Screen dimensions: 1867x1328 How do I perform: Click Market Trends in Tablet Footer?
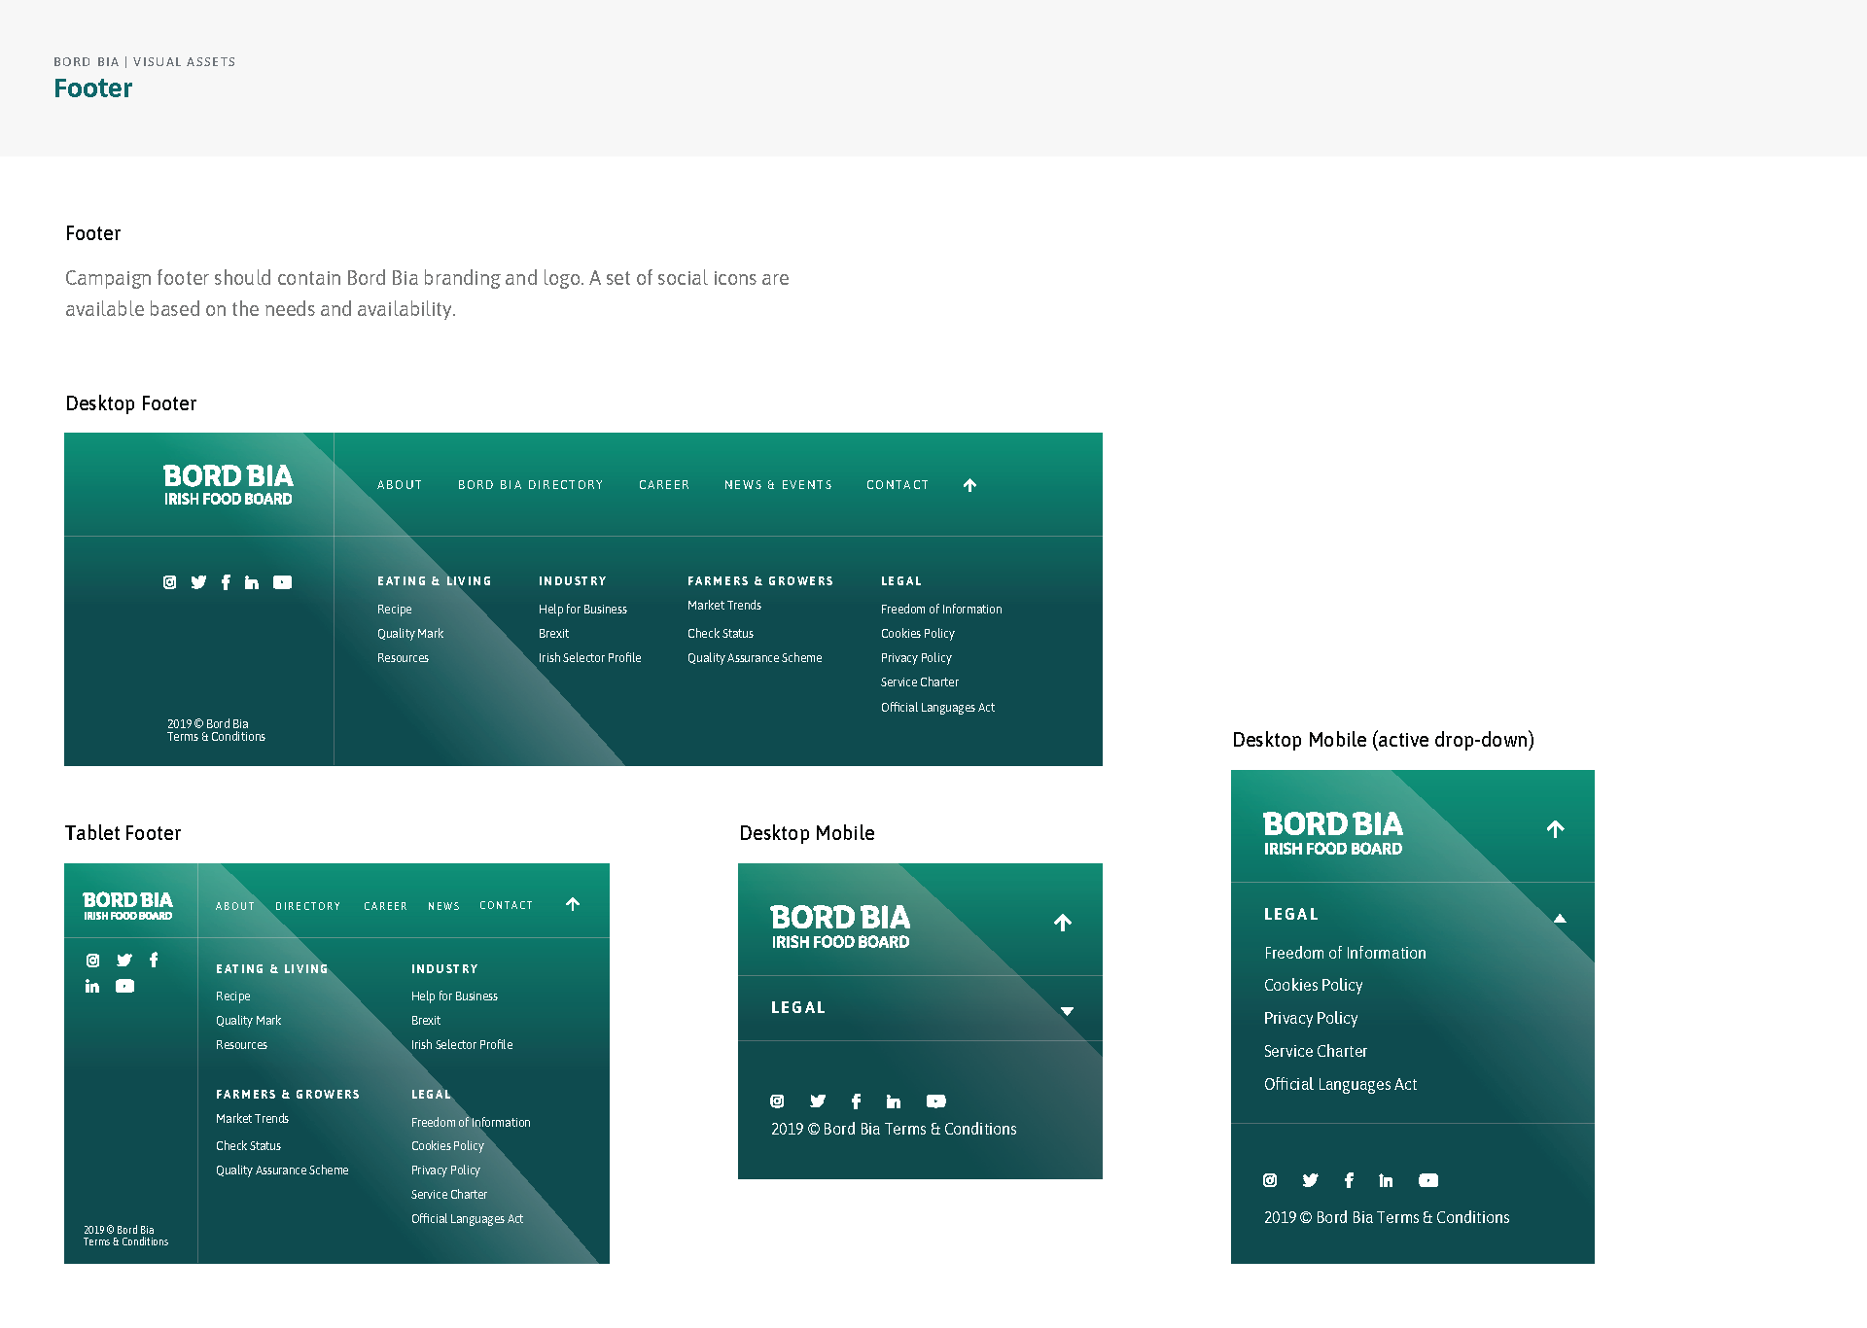[252, 1119]
